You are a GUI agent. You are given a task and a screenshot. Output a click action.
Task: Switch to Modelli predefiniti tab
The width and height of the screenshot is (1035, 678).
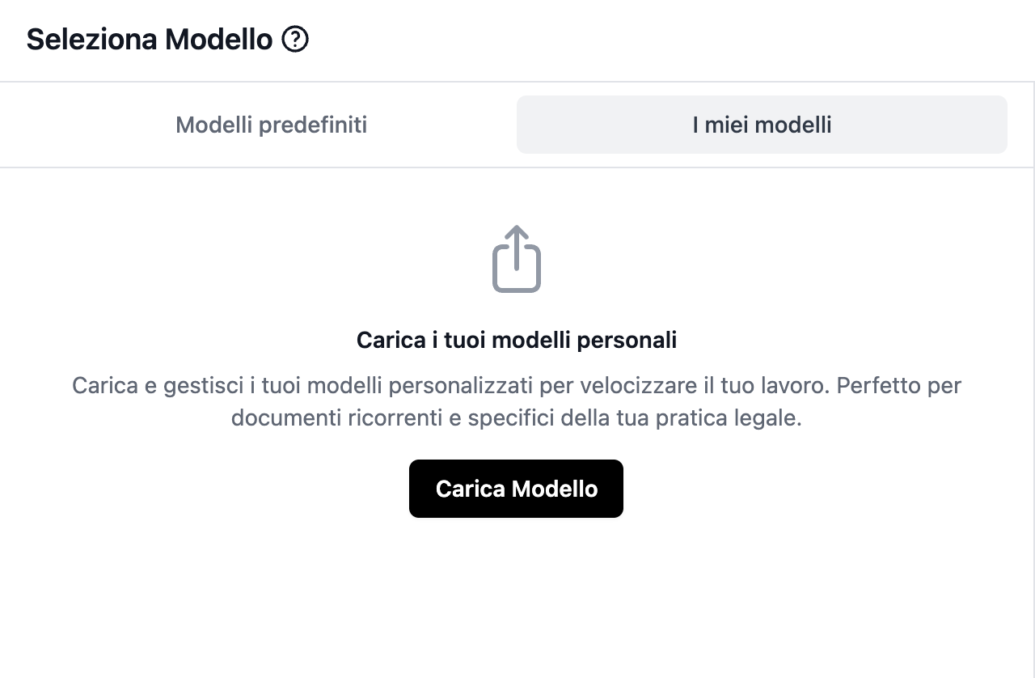[x=271, y=125]
